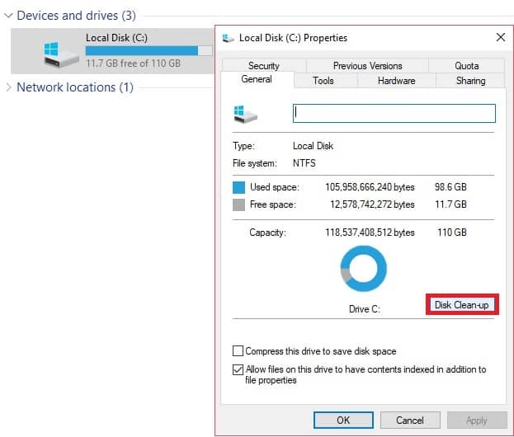Close the Local Disk Properties dialog
The height and width of the screenshot is (437, 514).
(500, 37)
